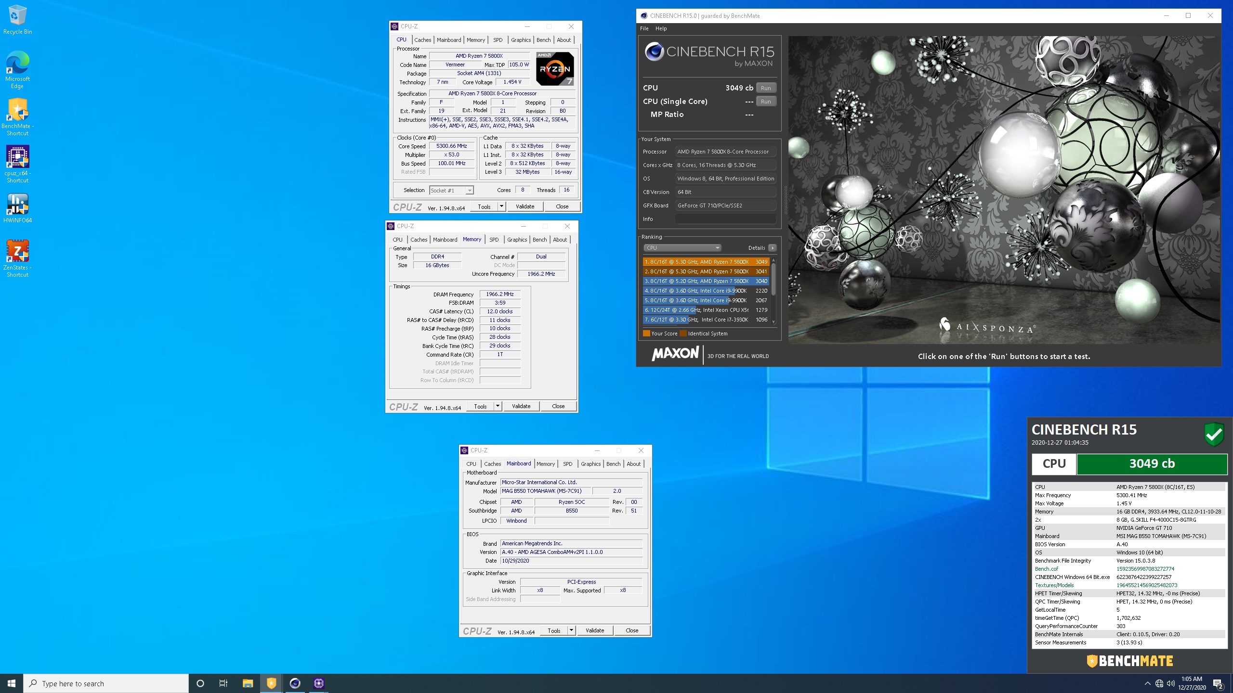Open the Help menu in Cinebench
This screenshot has width=1233, height=693.
(x=661, y=28)
